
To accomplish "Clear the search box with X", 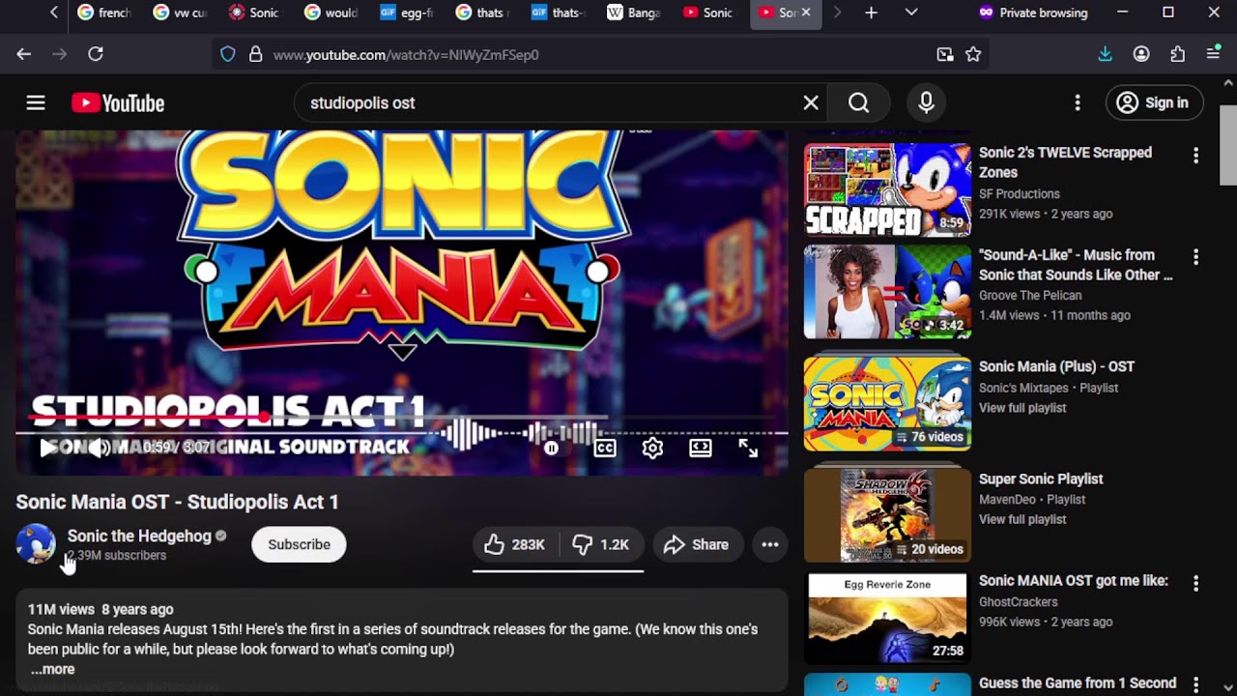I will 811,102.
